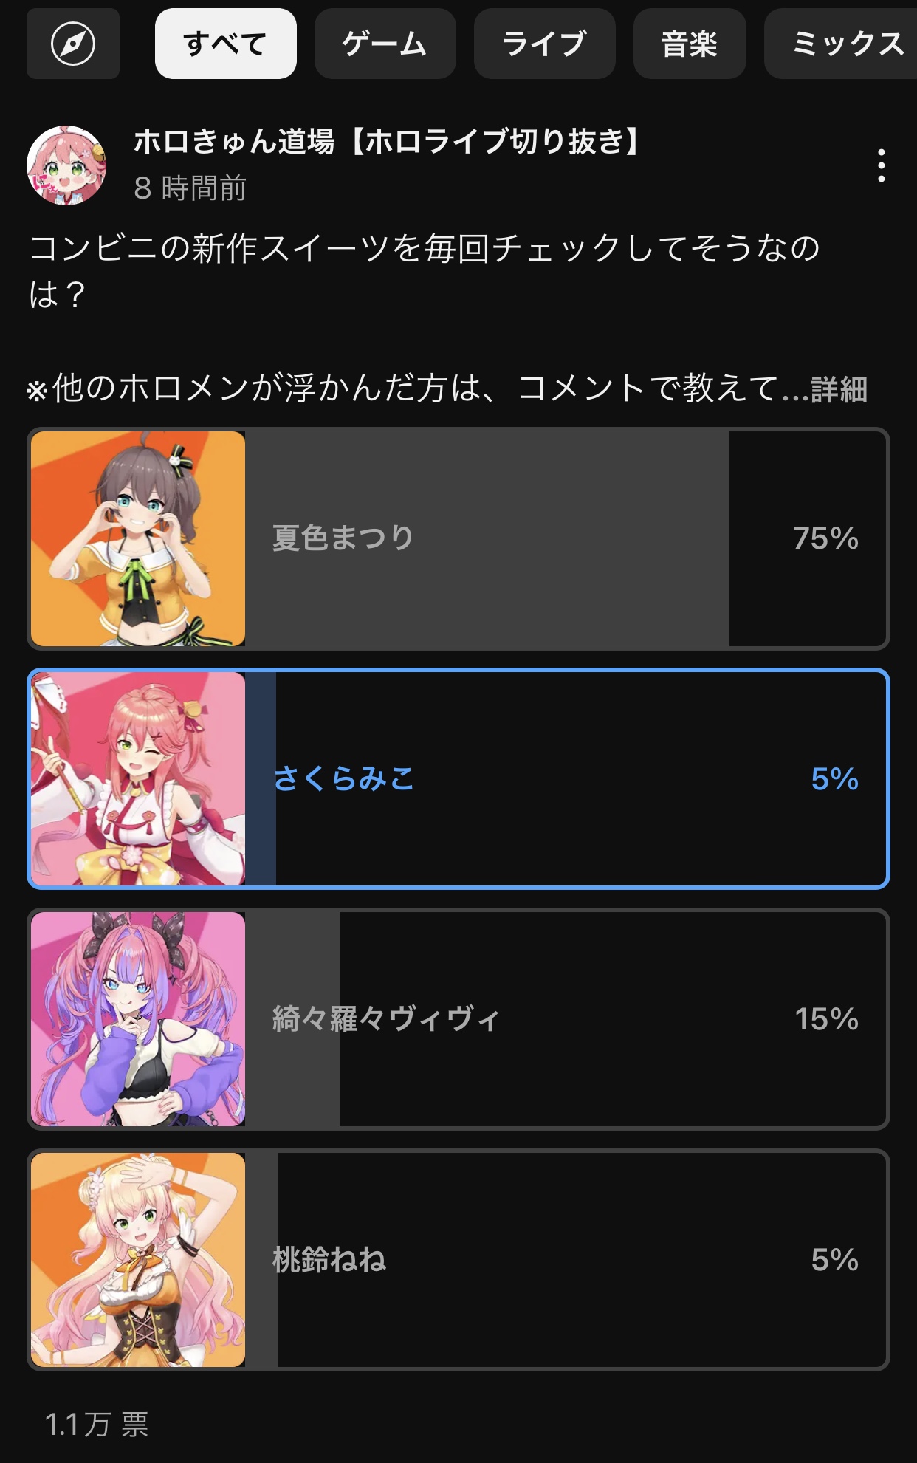
Task: Switch to the ライブ filter chip
Action: 545,44
